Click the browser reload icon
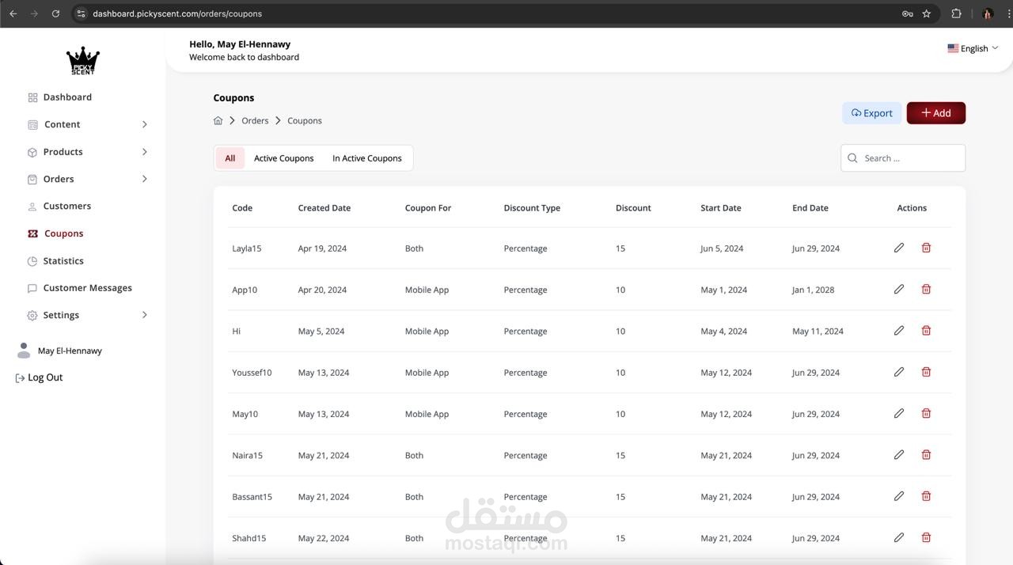Viewport: 1013px width, 565px height. coord(55,13)
